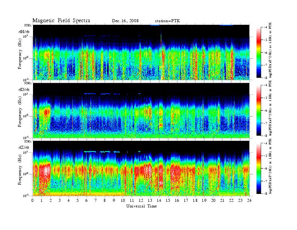The height and width of the screenshot is (230, 297).
Task: Click hour '2' on the Universal Time axis
Action: tap(51, 201)
